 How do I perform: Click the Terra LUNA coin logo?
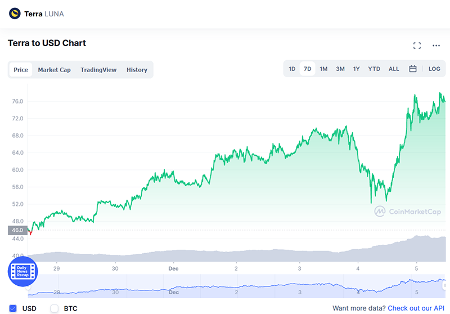tap(15, 14)
